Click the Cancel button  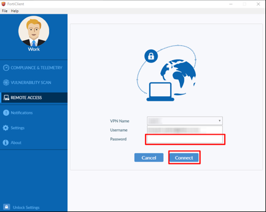(x=149, y=158)
